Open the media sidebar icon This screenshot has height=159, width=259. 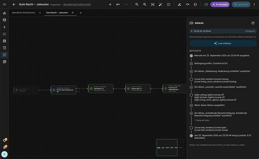click(5, 62)
